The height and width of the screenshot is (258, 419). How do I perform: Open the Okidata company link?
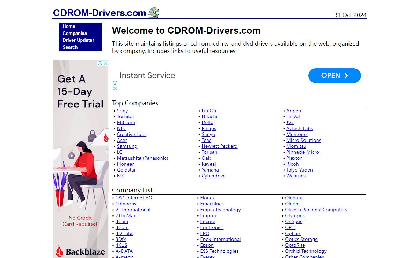294,198
